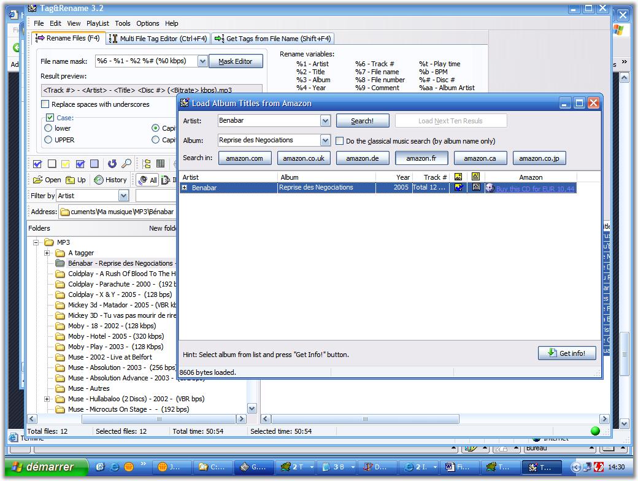Search in amazon.com

pos(245,158)
